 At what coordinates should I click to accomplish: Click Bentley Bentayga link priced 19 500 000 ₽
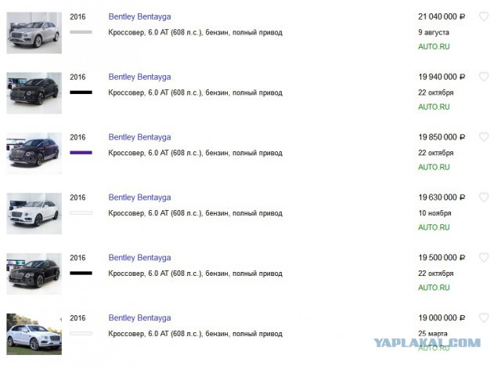[x=139, y=258]
